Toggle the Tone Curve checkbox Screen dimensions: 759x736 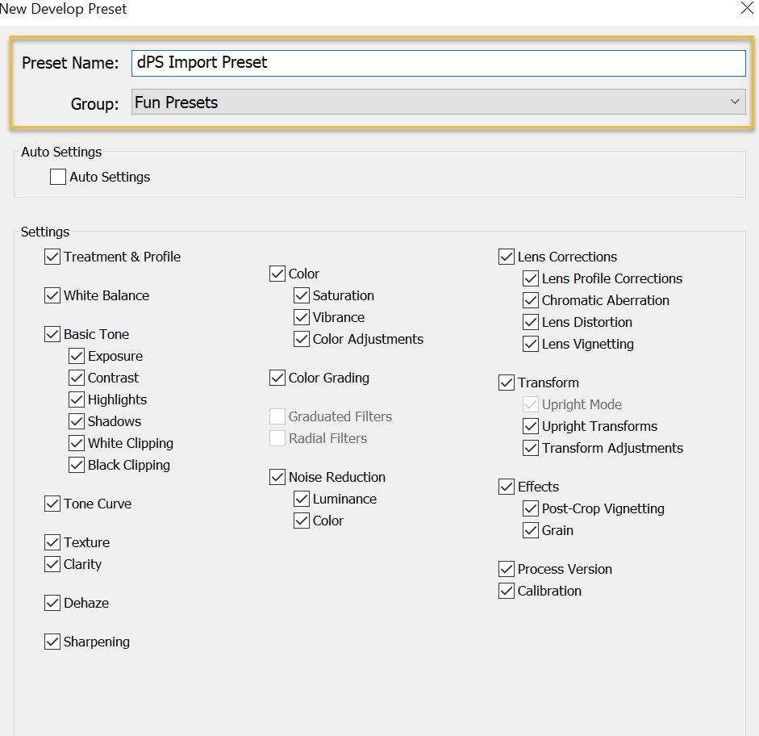coord(52,504)
